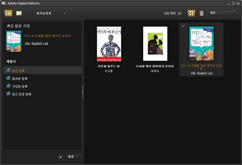Select 최근 읽은 항목 bookshelf
The image size is (242, 165).
42,94
